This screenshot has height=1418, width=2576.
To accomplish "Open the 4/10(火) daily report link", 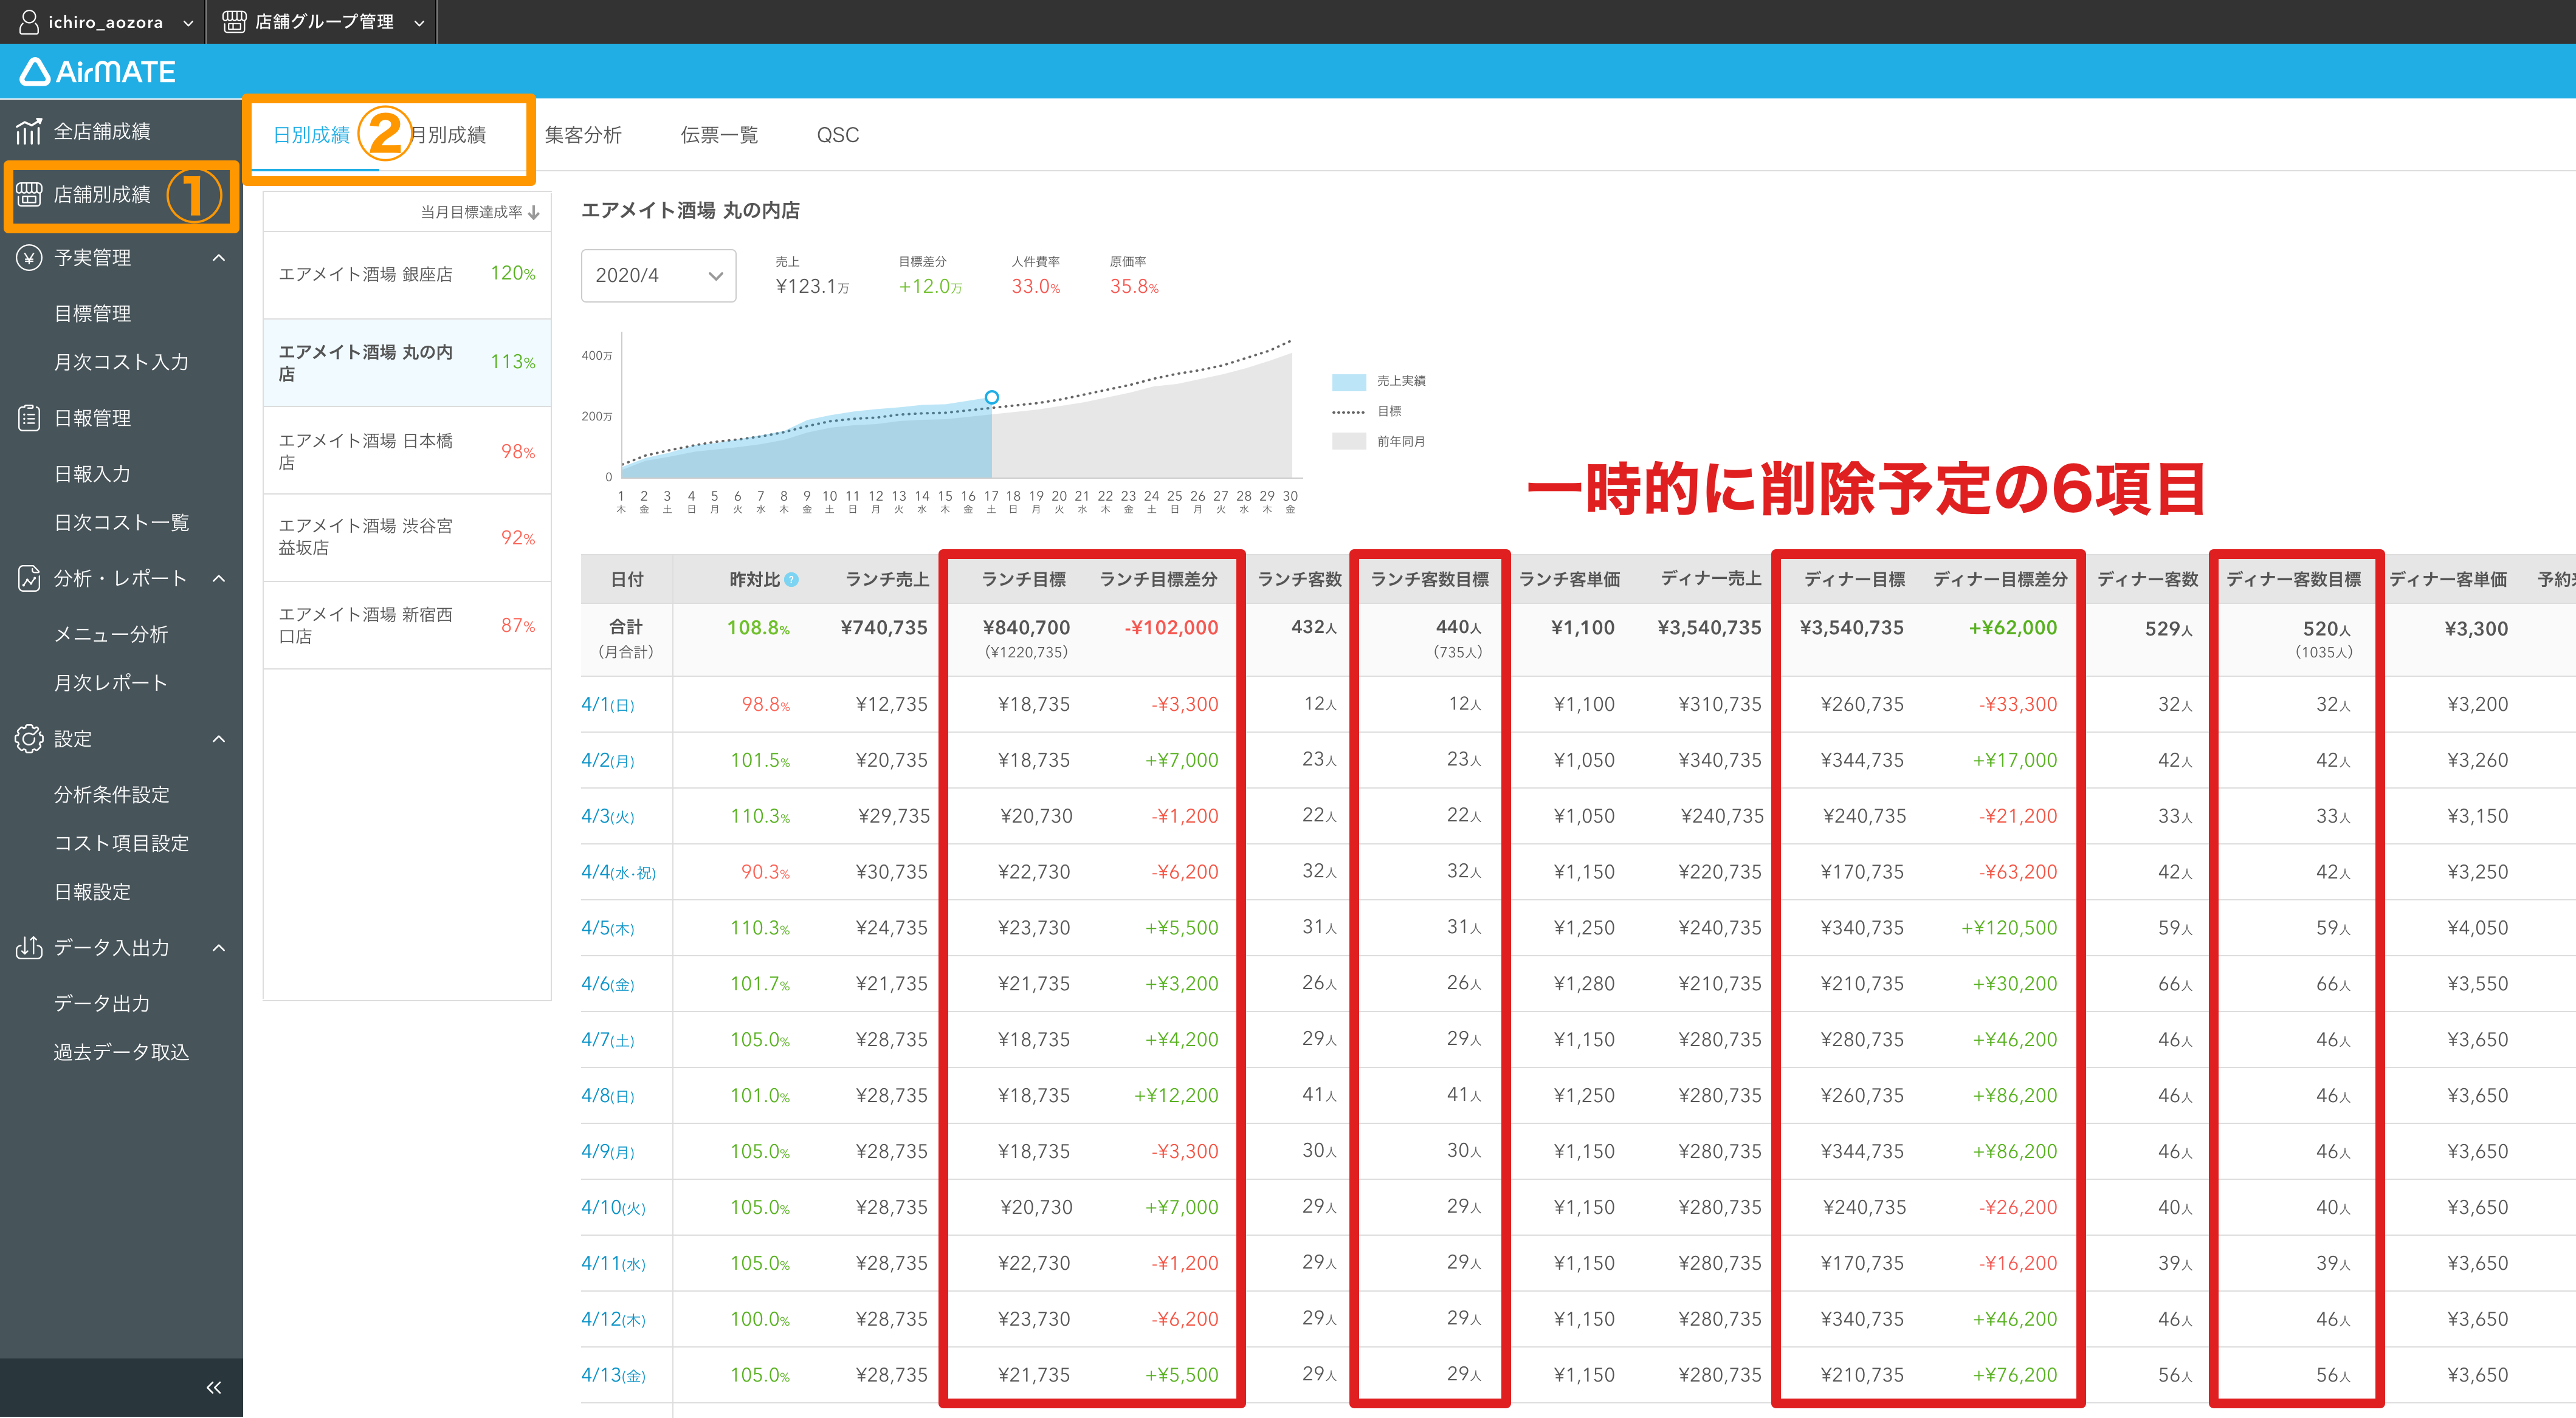I will 614,1208.
